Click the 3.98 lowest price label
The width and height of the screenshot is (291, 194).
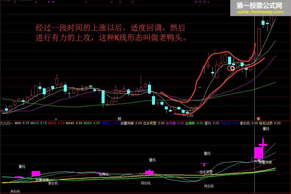pos(190,116)
